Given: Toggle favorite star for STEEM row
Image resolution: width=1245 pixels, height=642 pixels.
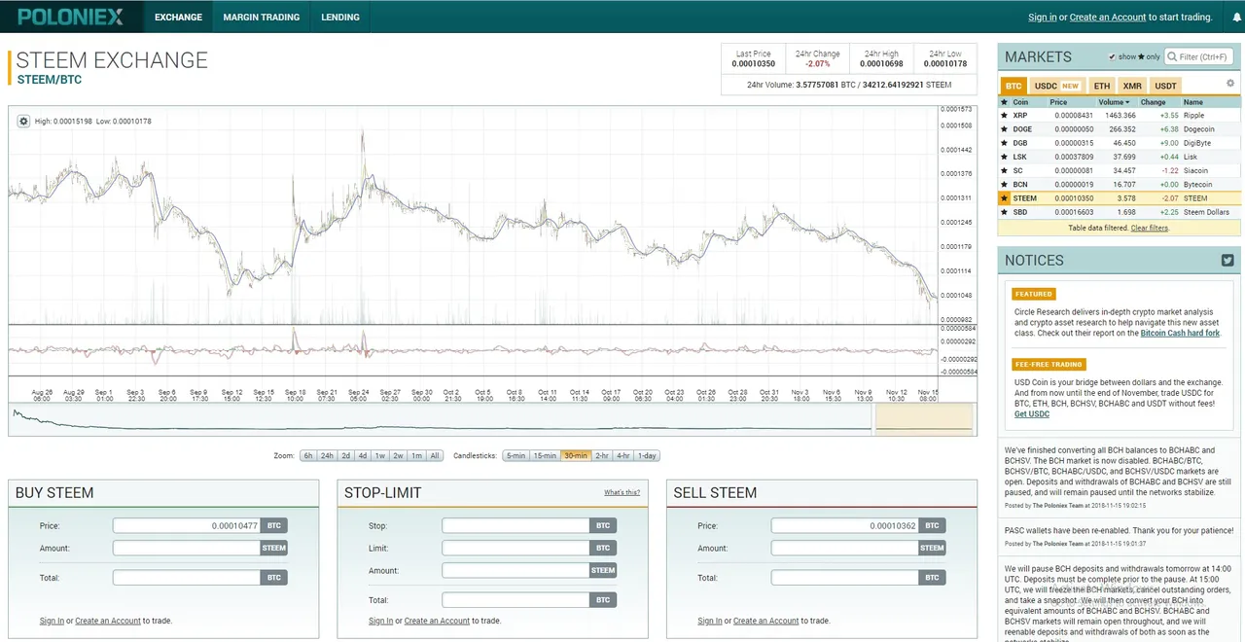Looking at the screenshot, I should pos(1005,198).
